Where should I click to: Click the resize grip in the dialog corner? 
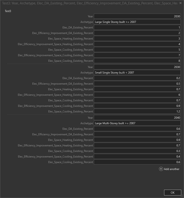(182, 196)
